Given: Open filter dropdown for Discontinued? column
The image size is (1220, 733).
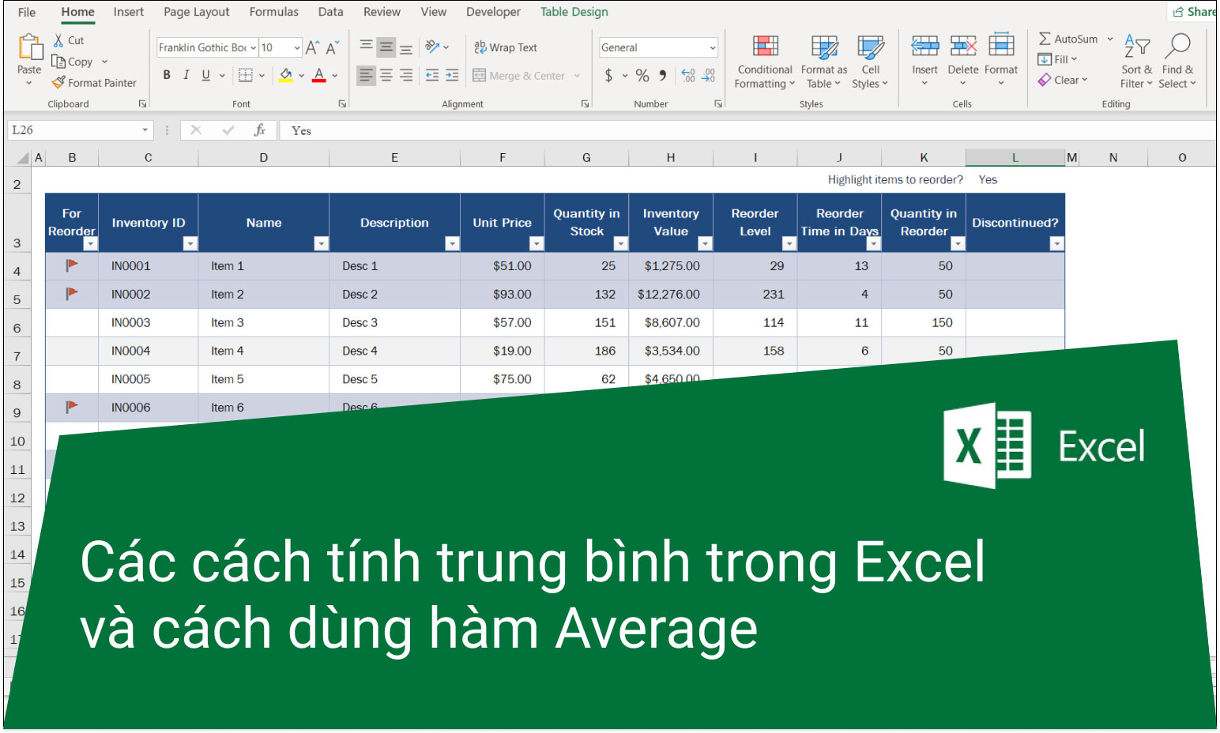Looking at the screenshot, I should coord(1056,244).
